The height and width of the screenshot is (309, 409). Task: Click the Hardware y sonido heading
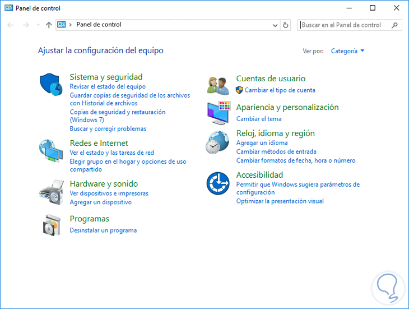click(x=104, y=184)
